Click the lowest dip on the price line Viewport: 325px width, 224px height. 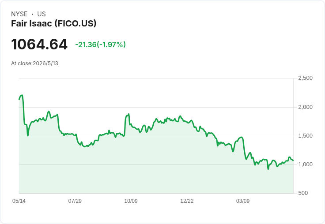(268, 169)
